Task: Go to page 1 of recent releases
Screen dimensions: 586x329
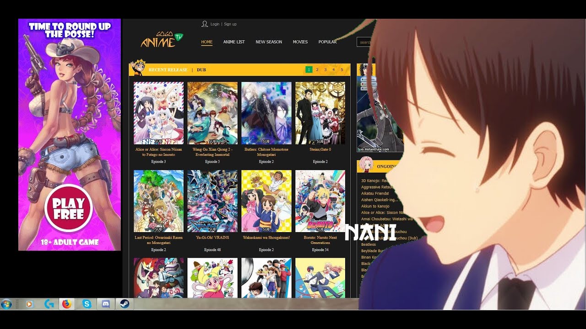Action: (x=309, y=69)
